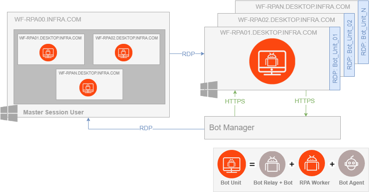Click the plus sign before the Bot Agent icon
Screen dimensions: 371x192
click(x=332, y=164)
